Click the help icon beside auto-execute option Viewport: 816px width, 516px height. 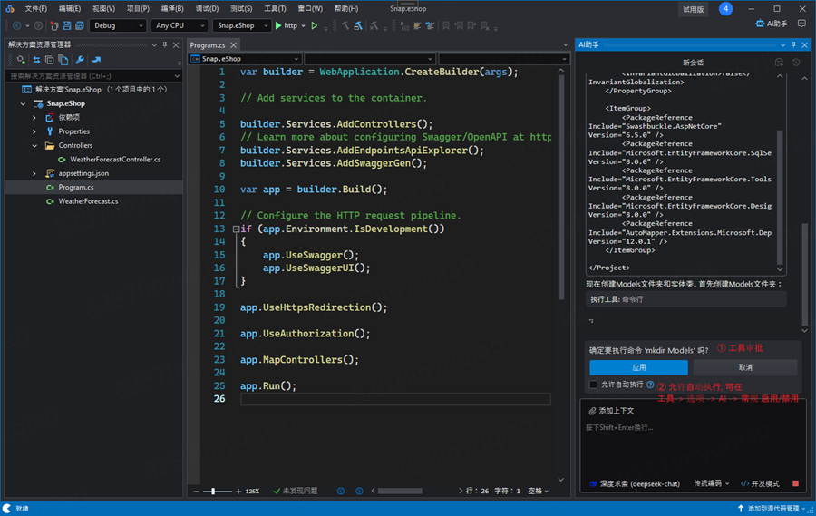650,385
